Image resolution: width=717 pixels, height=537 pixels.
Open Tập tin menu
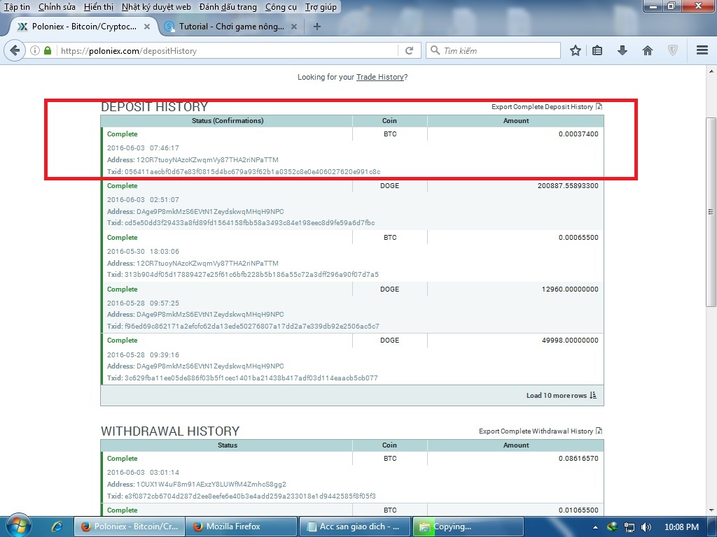(x=17, y=7)
